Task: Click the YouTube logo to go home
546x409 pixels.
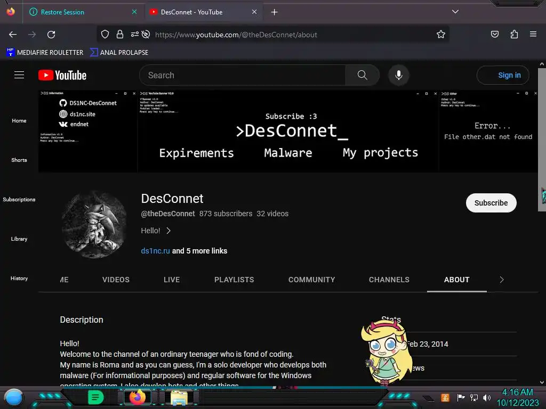Action: (x=62, y=75)
